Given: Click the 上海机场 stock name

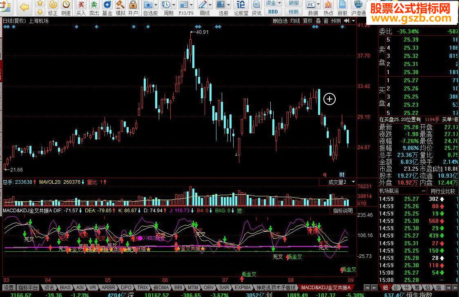Looking at the screenshot, I should coord(39,21).
